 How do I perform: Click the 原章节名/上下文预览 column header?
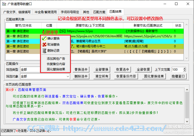90,26
